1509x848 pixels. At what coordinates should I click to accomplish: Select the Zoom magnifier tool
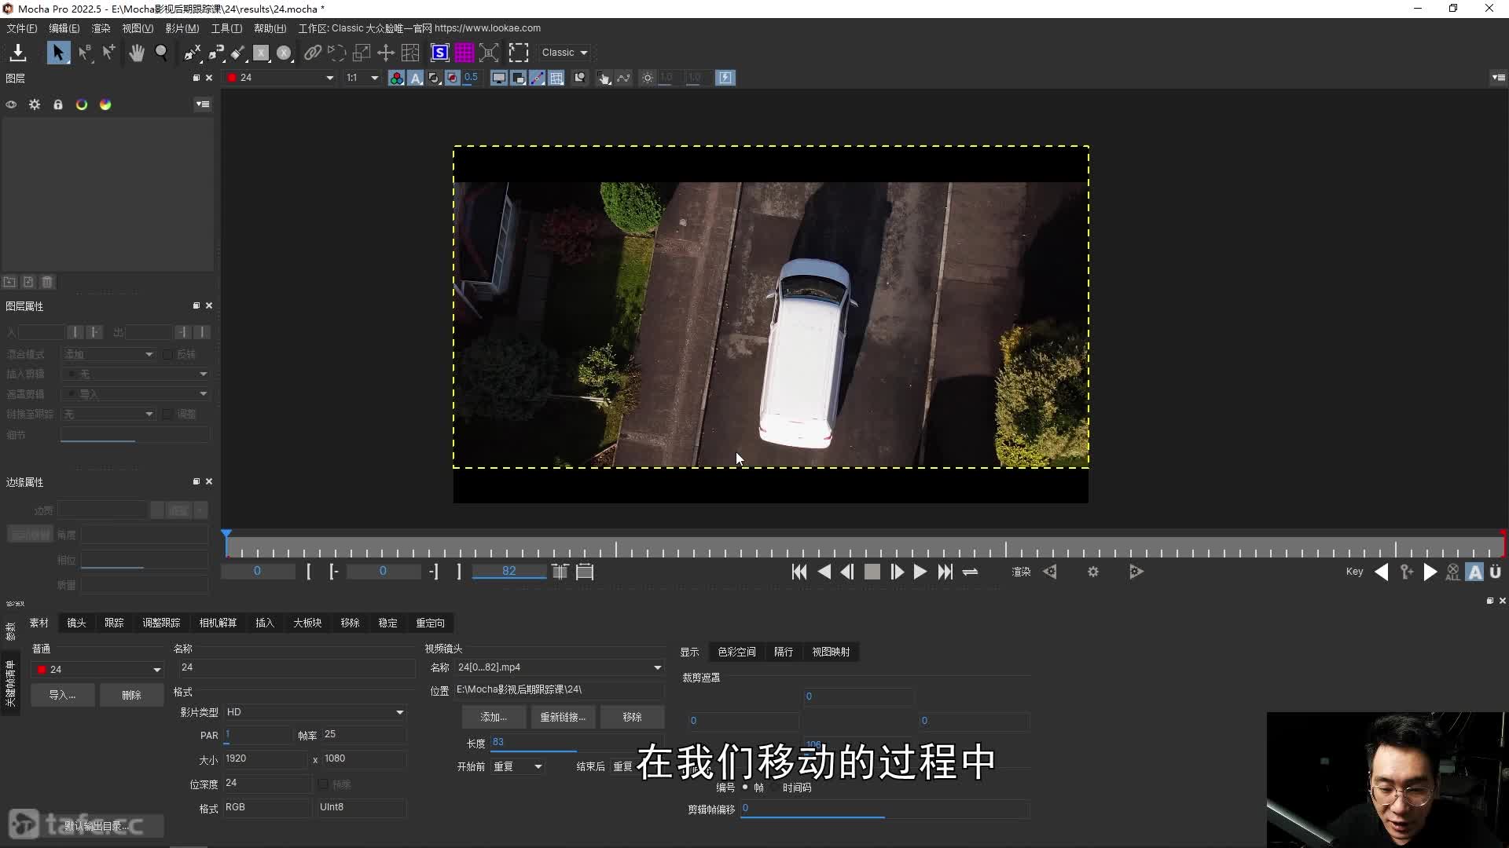pyautogui.click(x=162, y=53)
